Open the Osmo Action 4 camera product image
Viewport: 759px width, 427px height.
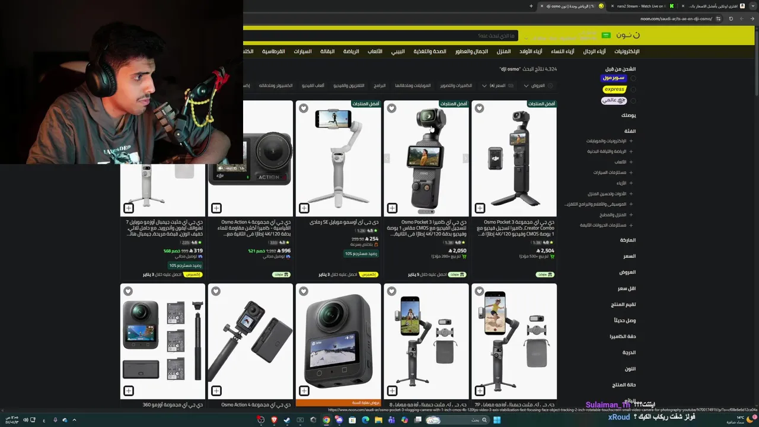(x=250, y=158)
